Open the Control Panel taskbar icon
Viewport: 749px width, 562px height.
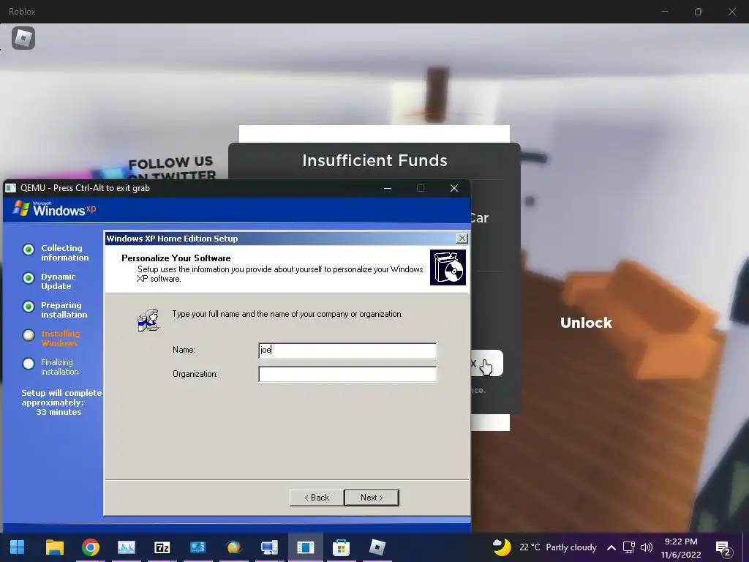pyautogui.click(x=197, y=547)
